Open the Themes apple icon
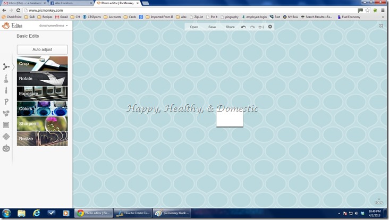Image resolution: width=389 pixels, height=220 pixels. 6,148
